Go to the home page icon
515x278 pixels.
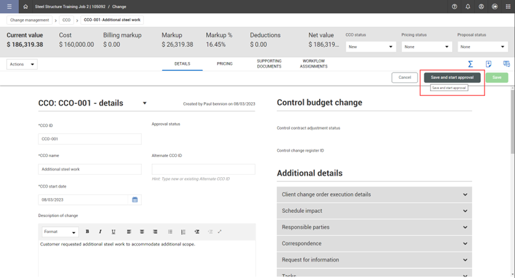pos(25,7)
